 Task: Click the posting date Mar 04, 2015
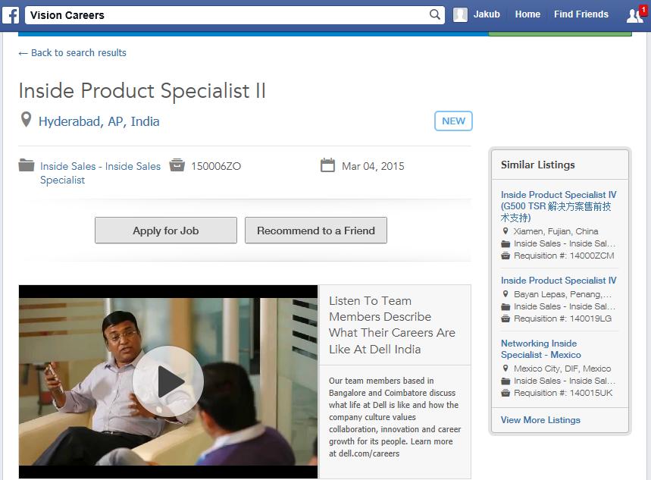[373, 166]
